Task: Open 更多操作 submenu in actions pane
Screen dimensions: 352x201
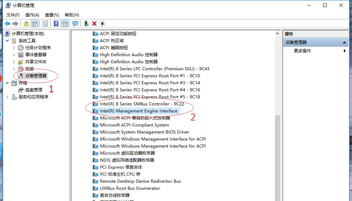Action: click(x=316, y=51)
